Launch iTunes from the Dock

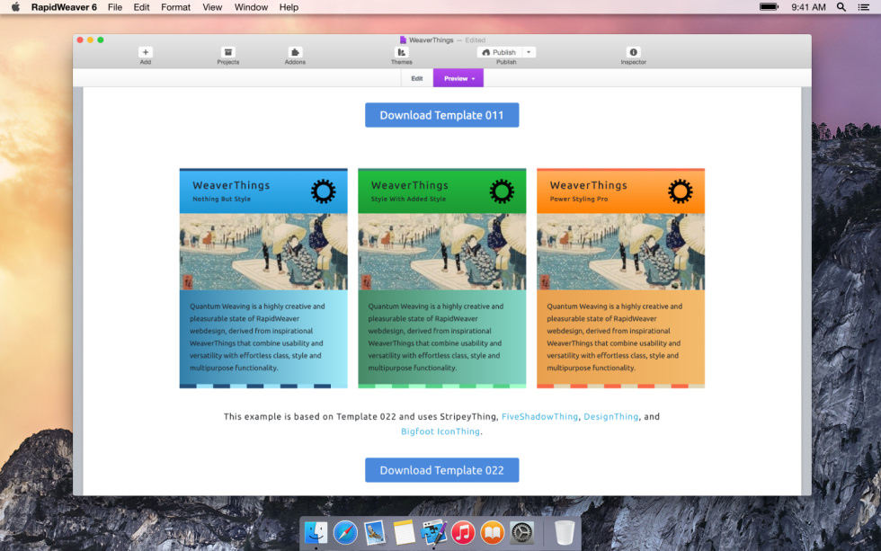[x=463, y=532]
